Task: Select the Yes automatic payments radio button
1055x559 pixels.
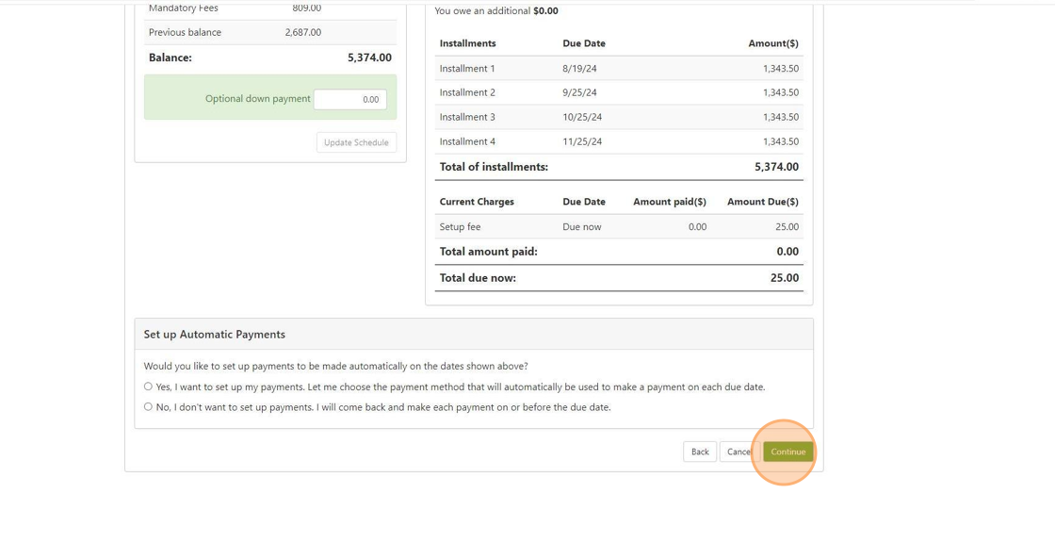Action: pyautogui.click(x=148, y=386)
